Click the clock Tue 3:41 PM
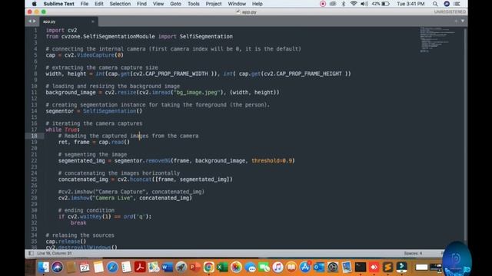Screen dimensions: 492x276 click(411, 4)
